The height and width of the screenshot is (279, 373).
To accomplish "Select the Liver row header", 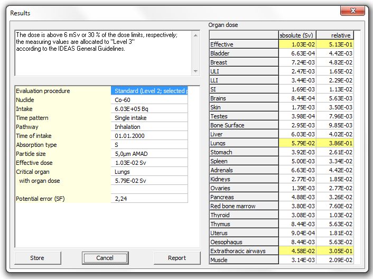I will pyautogui.click(x=244, y=134).
